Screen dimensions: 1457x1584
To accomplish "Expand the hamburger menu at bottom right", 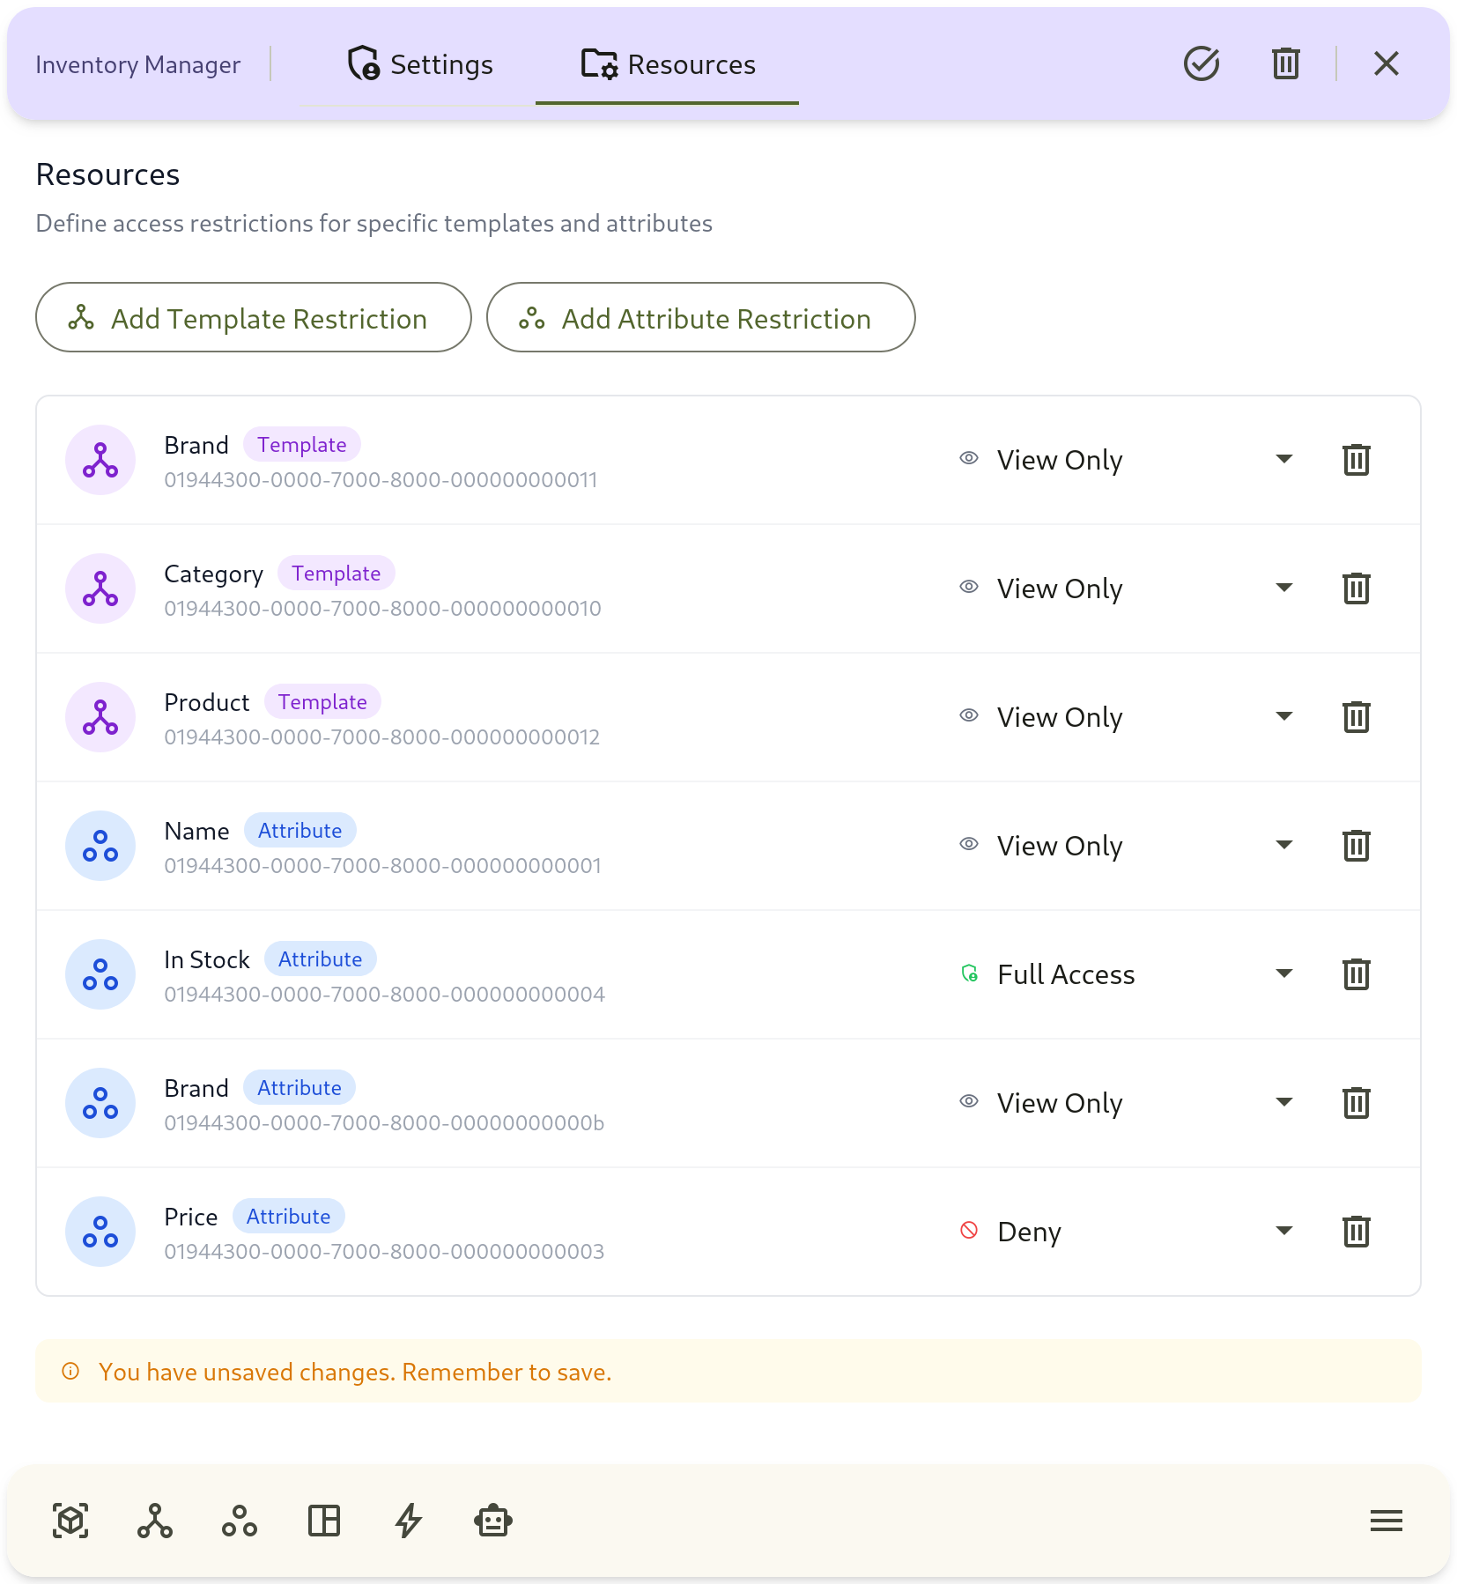I will tap(1385, 1520).
